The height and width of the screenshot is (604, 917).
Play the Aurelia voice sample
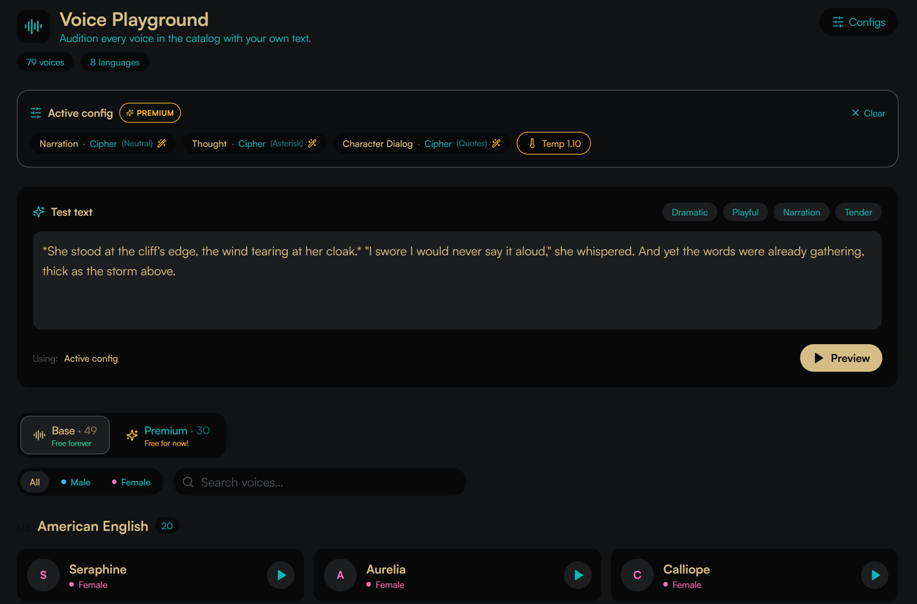(x=578, y=575)
